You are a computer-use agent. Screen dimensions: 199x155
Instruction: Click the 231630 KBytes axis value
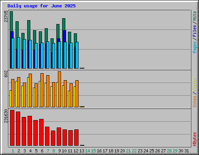[6, 116]
